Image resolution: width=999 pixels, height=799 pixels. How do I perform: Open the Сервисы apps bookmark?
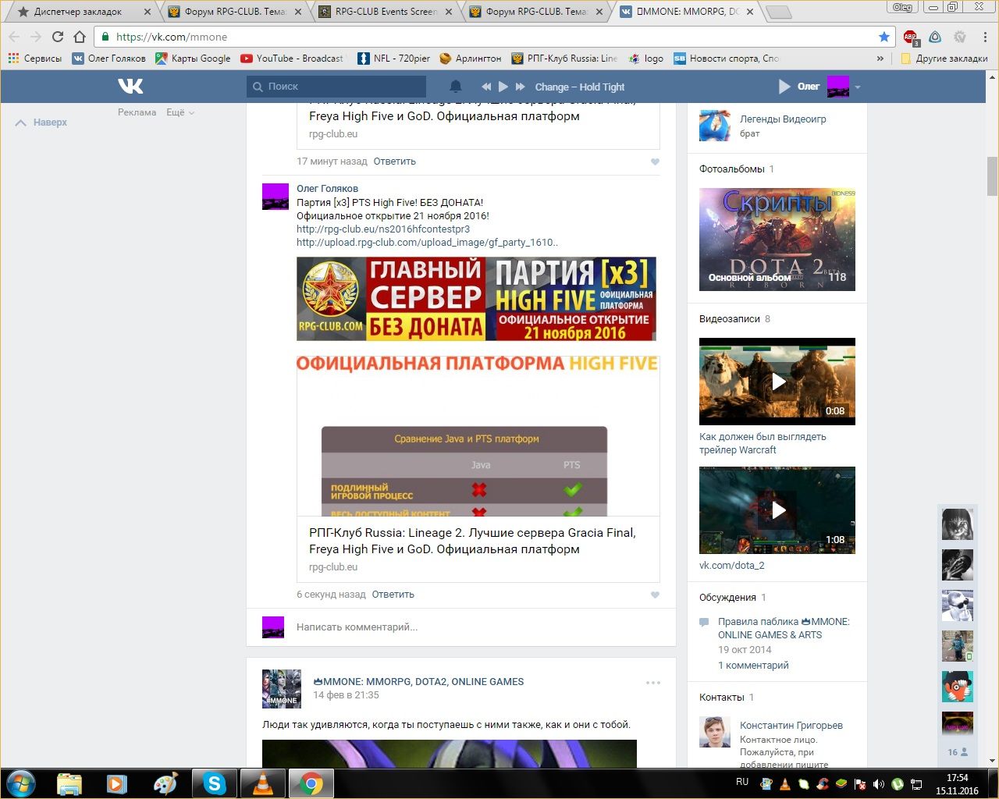tap(35, 59)
